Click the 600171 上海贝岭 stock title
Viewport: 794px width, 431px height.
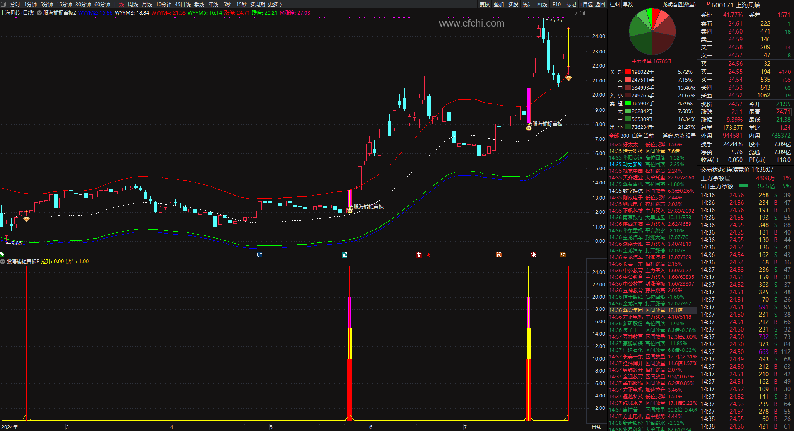(736, 5)
